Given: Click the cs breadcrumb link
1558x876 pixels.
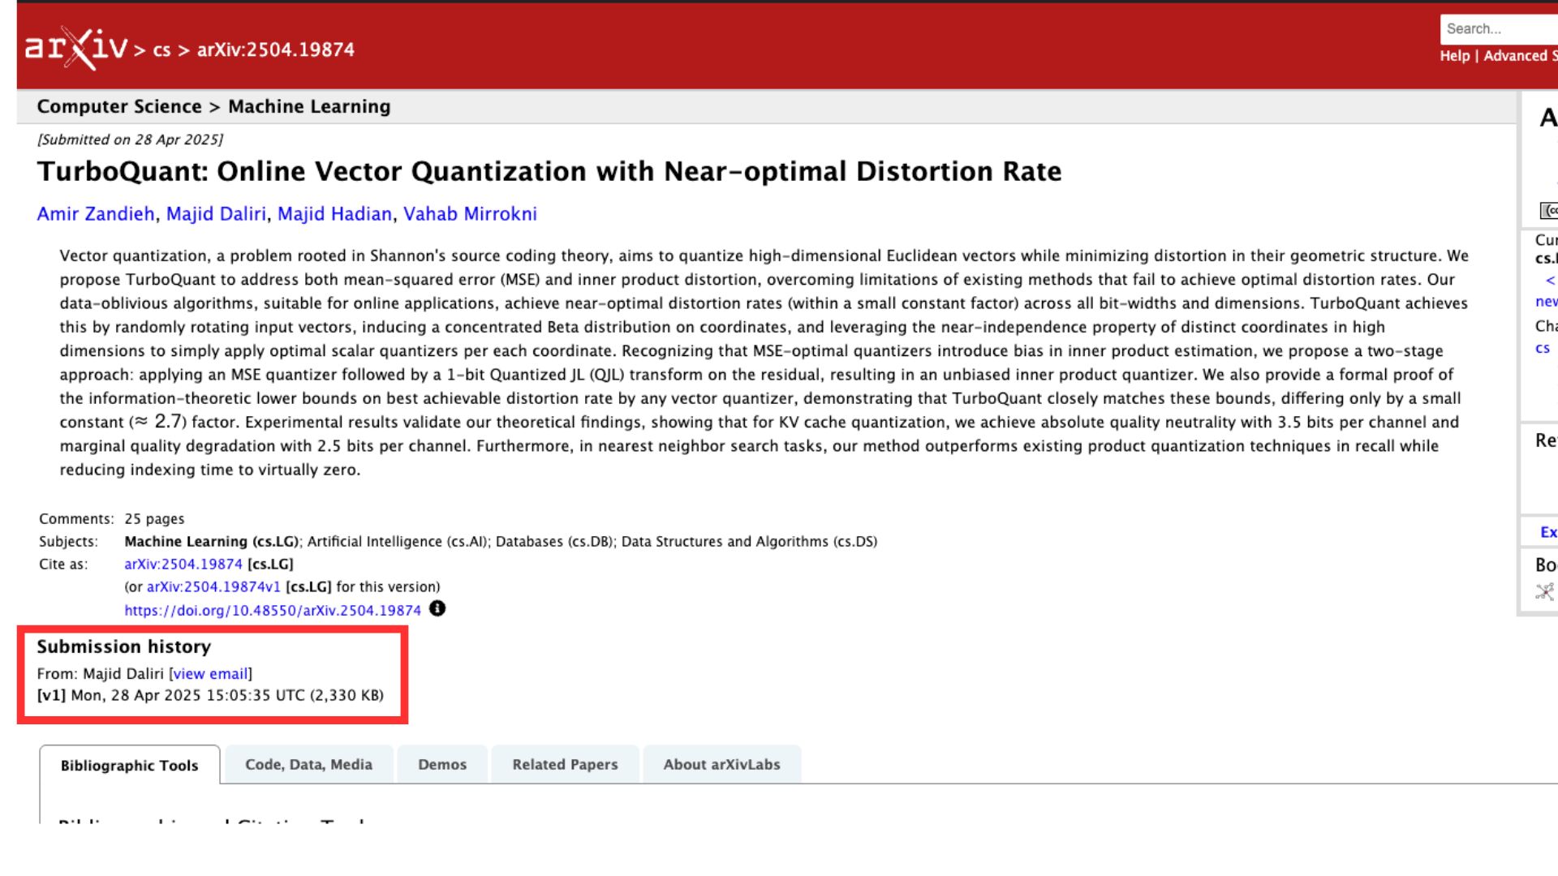Looking at the screenshot, I should pyautogui.click(x=161, y=49).
